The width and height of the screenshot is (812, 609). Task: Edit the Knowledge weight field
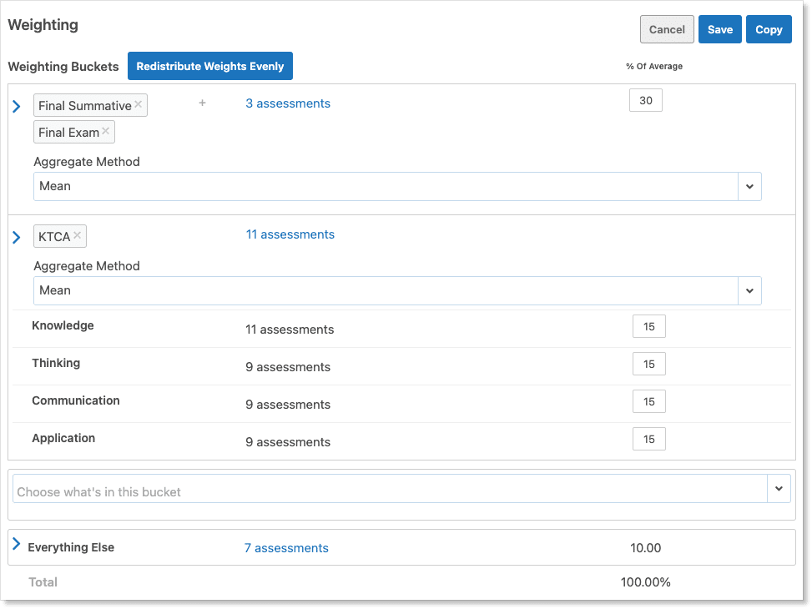click(648, 327)
